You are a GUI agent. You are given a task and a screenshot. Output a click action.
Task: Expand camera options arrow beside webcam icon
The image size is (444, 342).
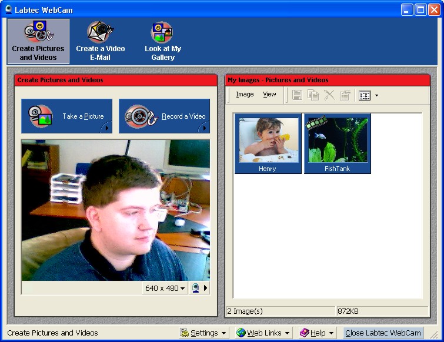click(x=206, y=289)
